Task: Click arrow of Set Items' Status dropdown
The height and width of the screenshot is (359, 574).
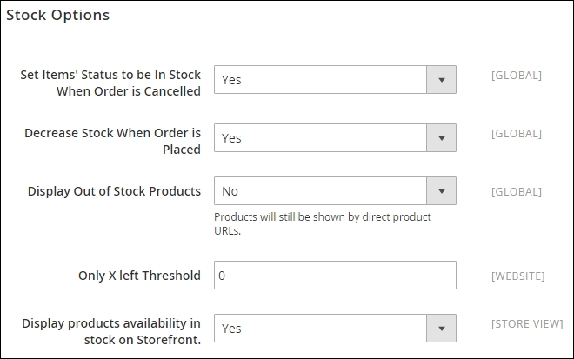Action: (x=441, y=80)
